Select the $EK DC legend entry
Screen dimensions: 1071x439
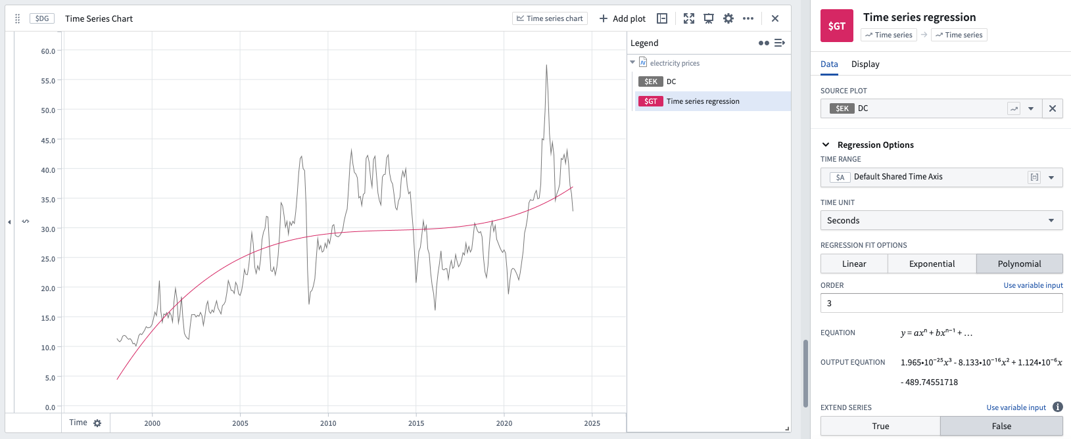712,81
